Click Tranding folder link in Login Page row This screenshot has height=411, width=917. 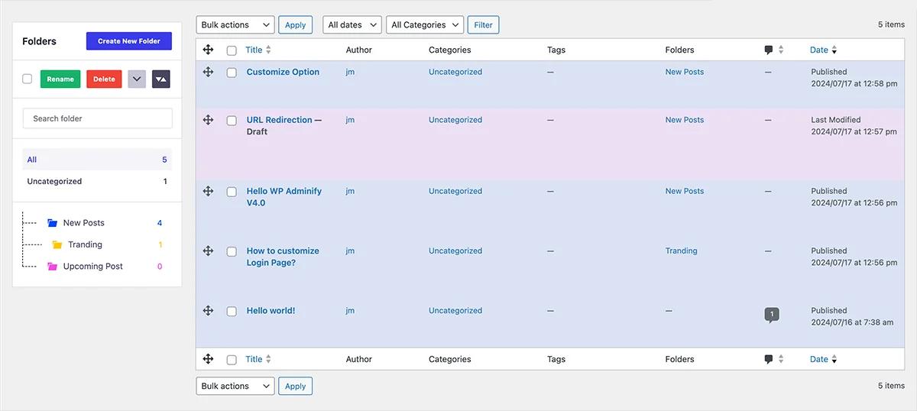[x=681, y=251]
